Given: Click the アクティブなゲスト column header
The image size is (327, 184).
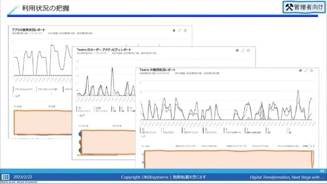Looking at the screenshot, I should [x=209, y=146].
